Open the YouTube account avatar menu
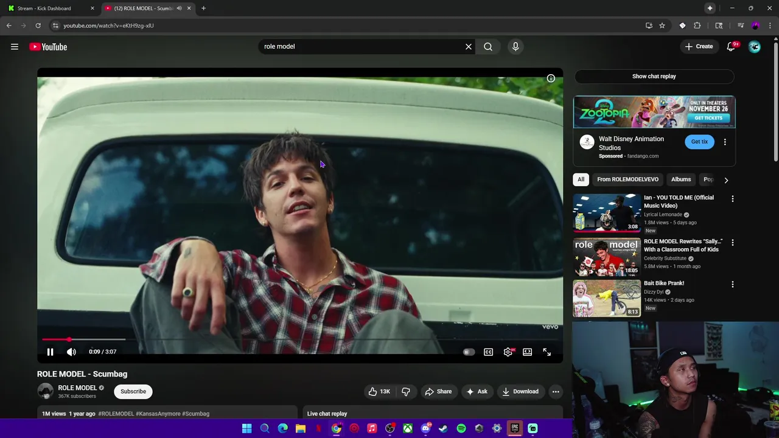 (x=755, y=47)
